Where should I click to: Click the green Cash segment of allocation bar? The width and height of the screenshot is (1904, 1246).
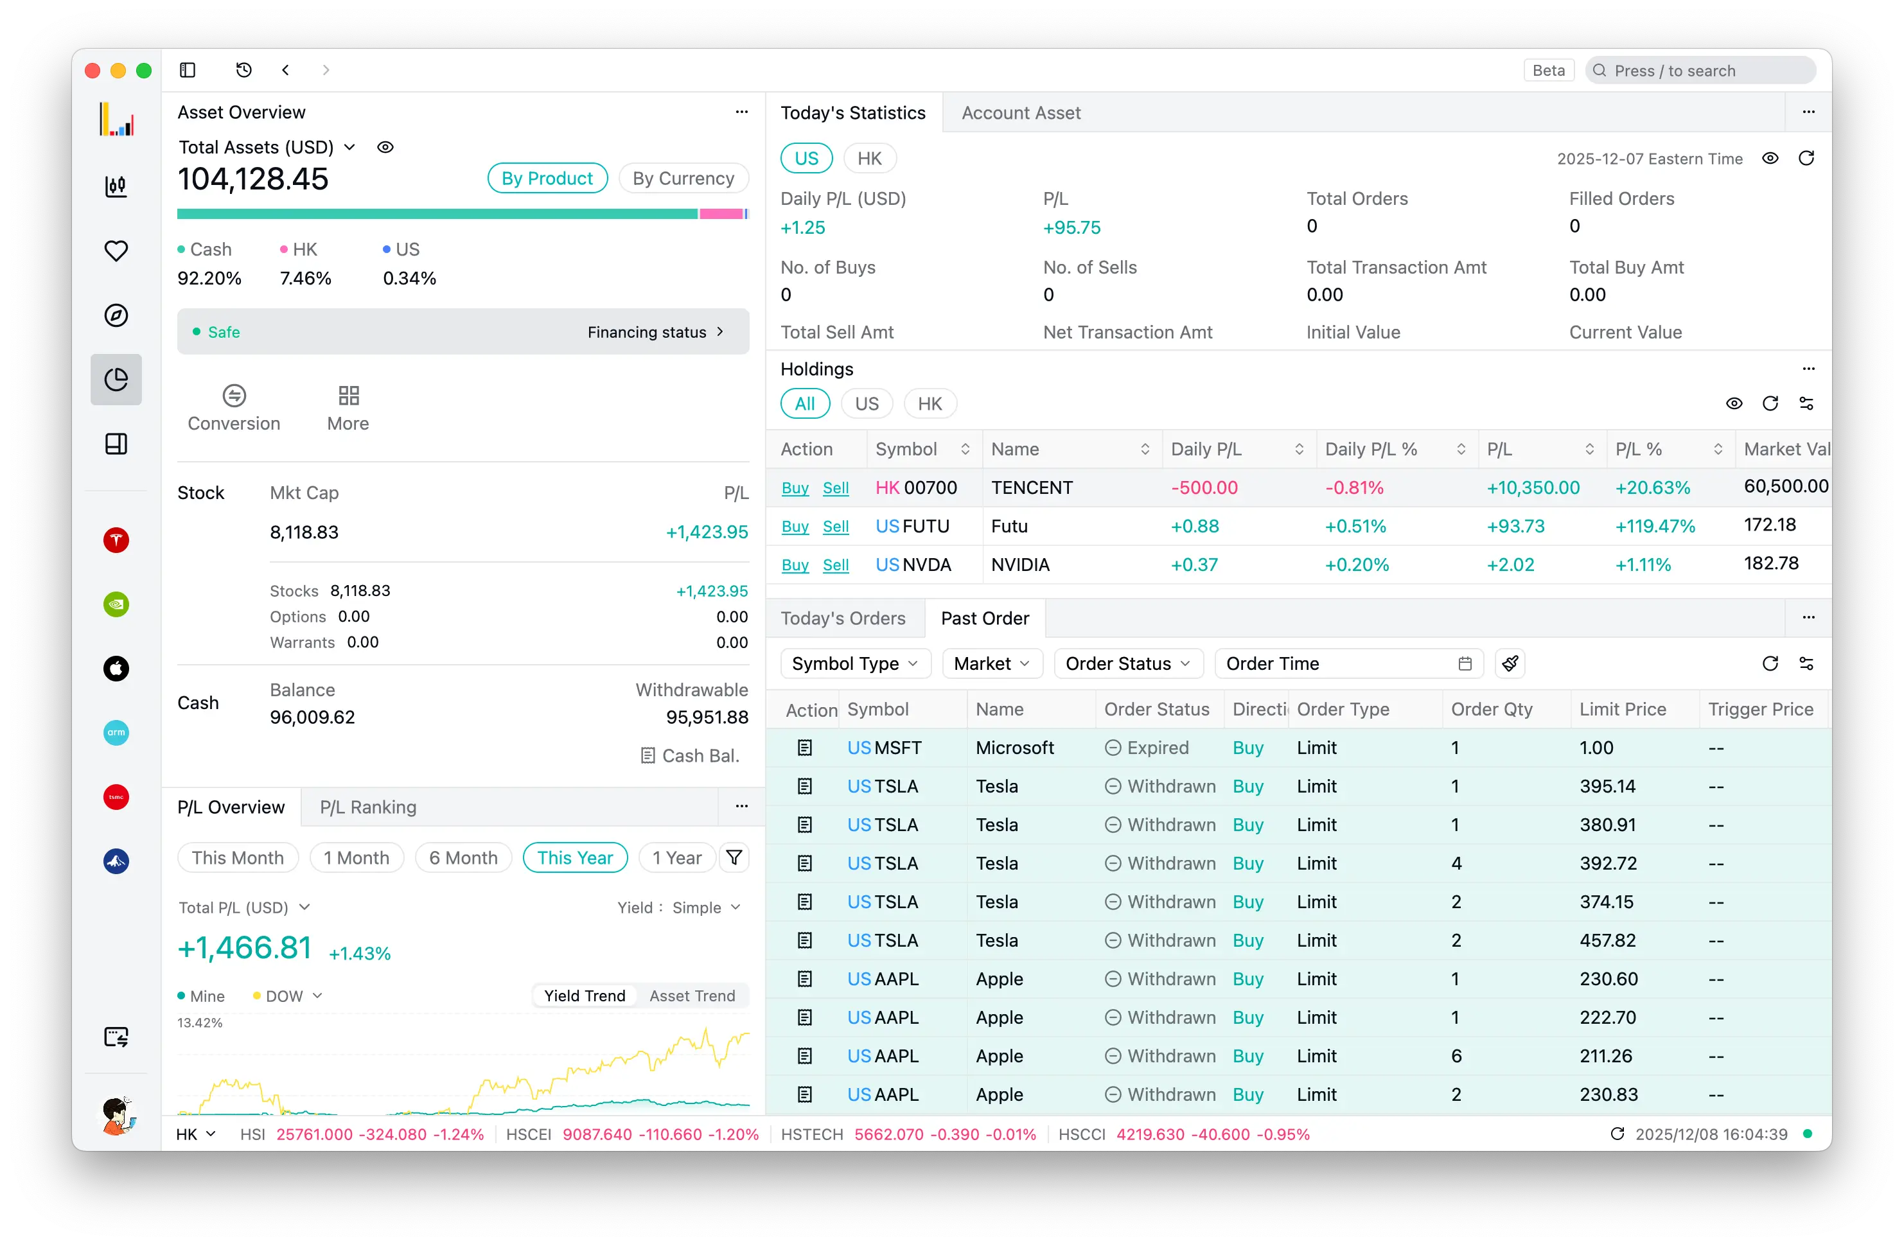[436, 215]
